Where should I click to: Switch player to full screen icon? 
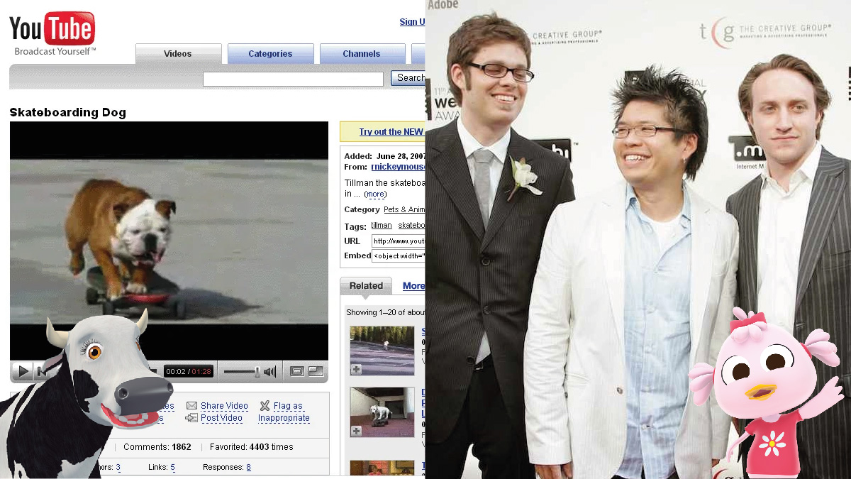pos(316,371)
